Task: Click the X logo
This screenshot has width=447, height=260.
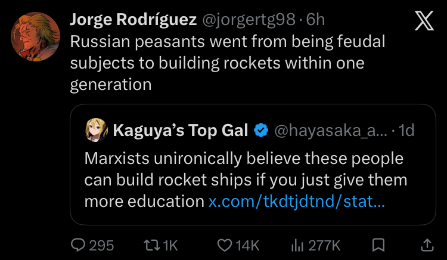Action: point(424,20)
